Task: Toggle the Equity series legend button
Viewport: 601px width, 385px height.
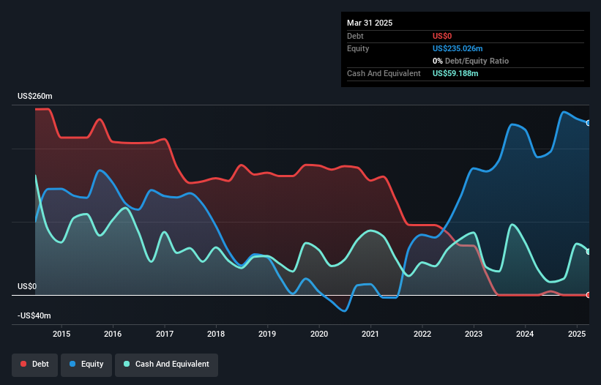Action: (x=86, y=365)
